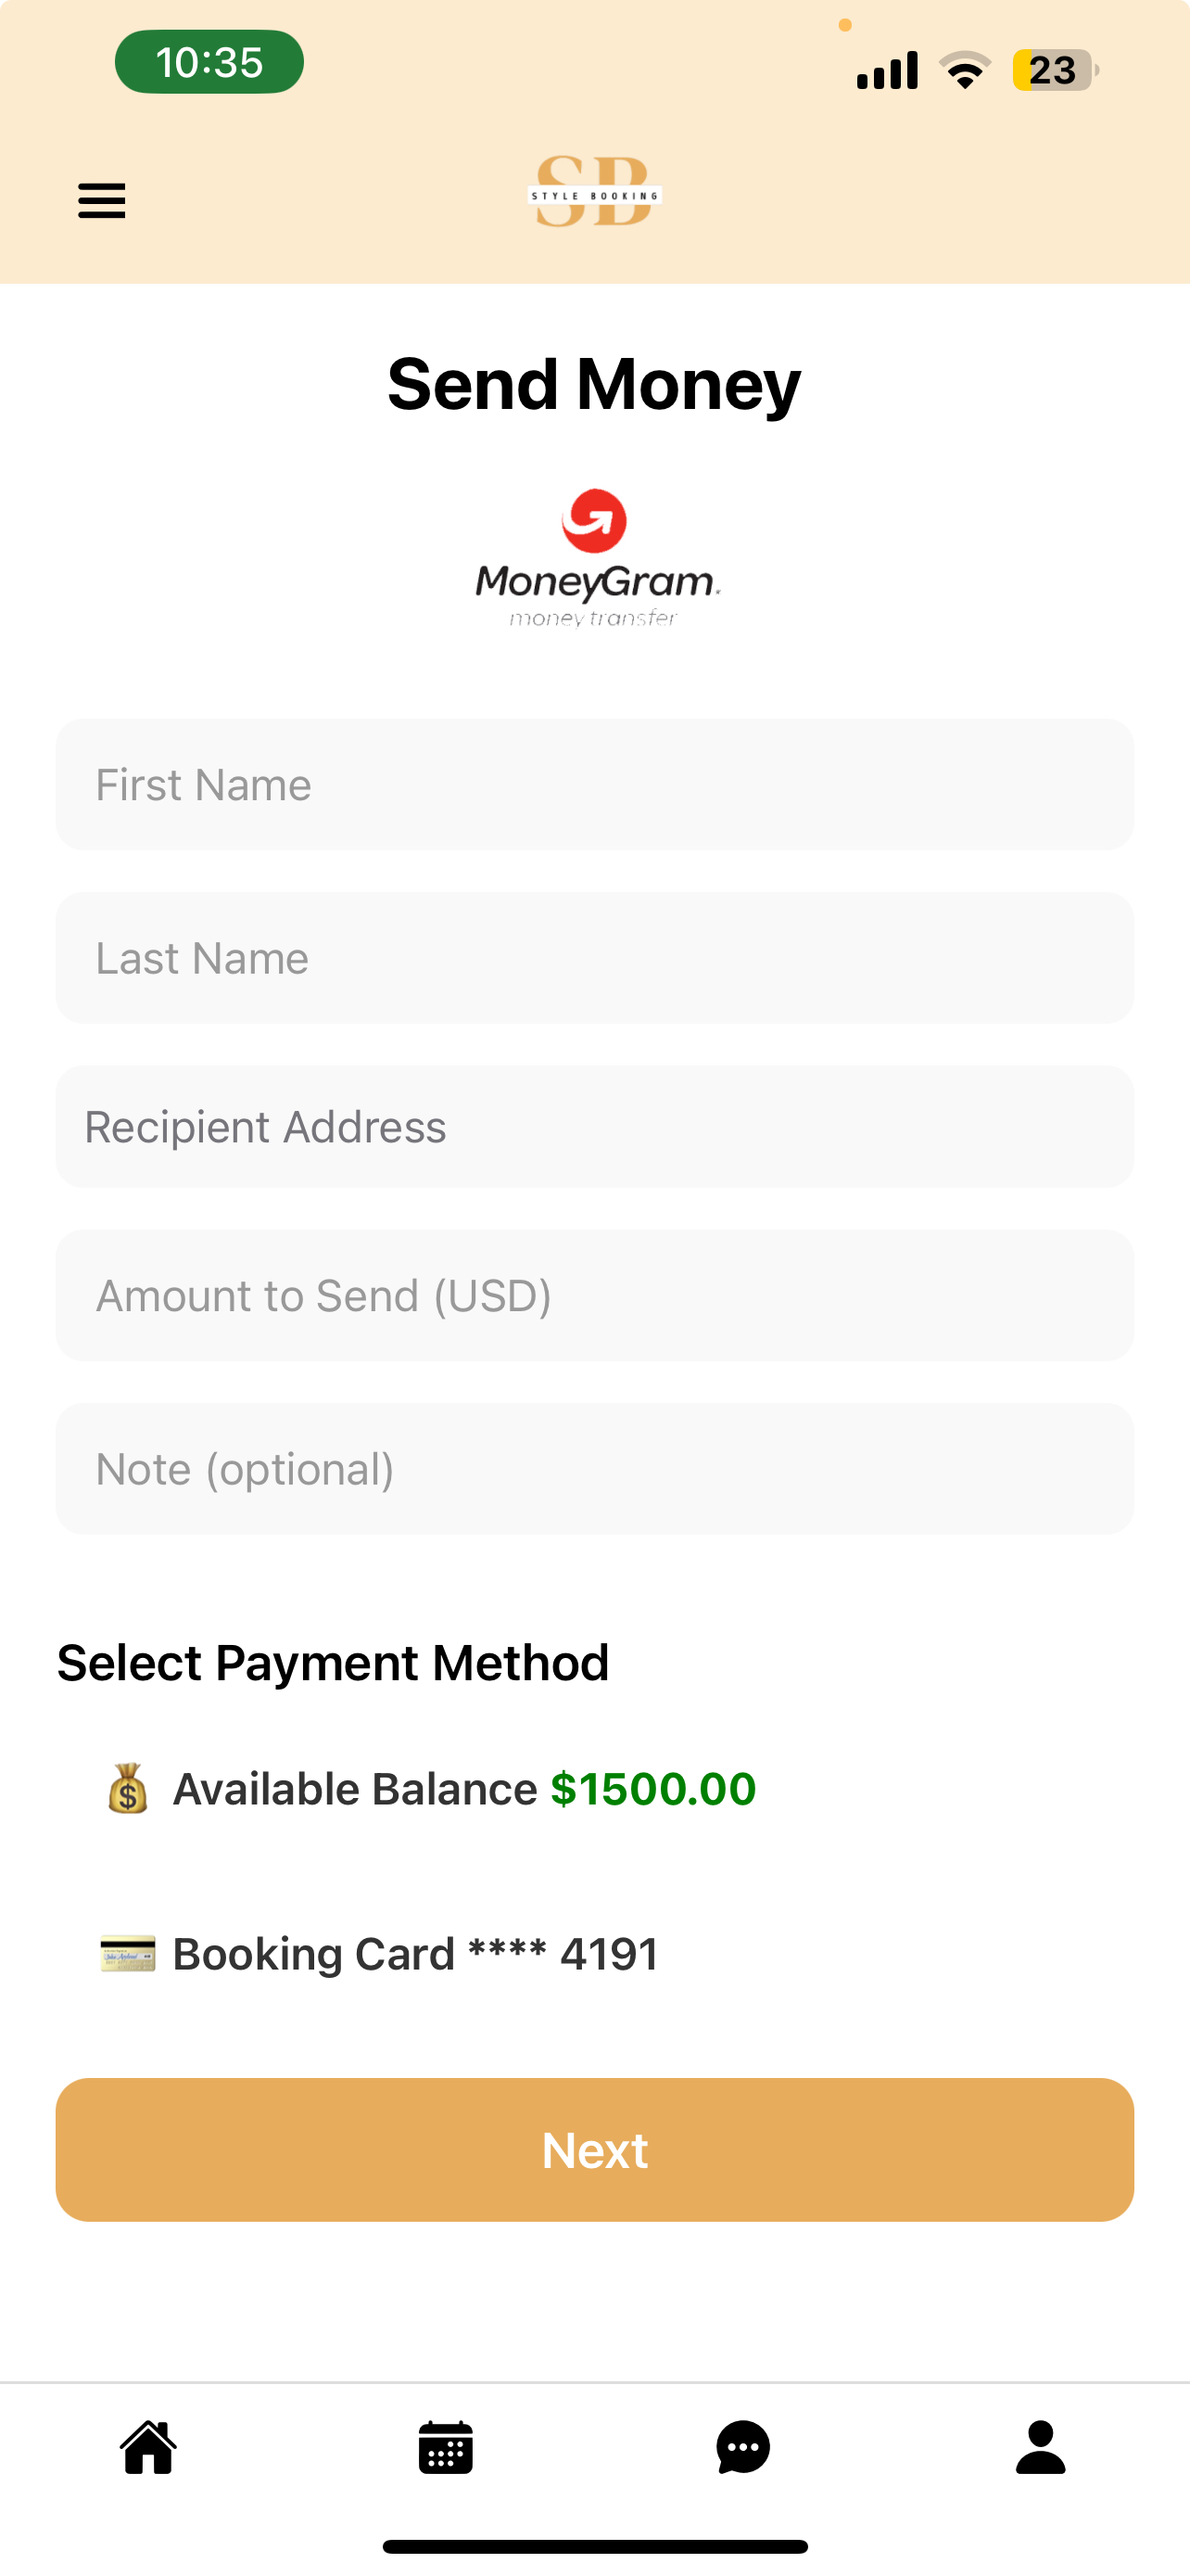The height and width of the screenshot is (2576, 1190).
Task: Tap the MoneyGram logo
Action: [x=596, y=558]
